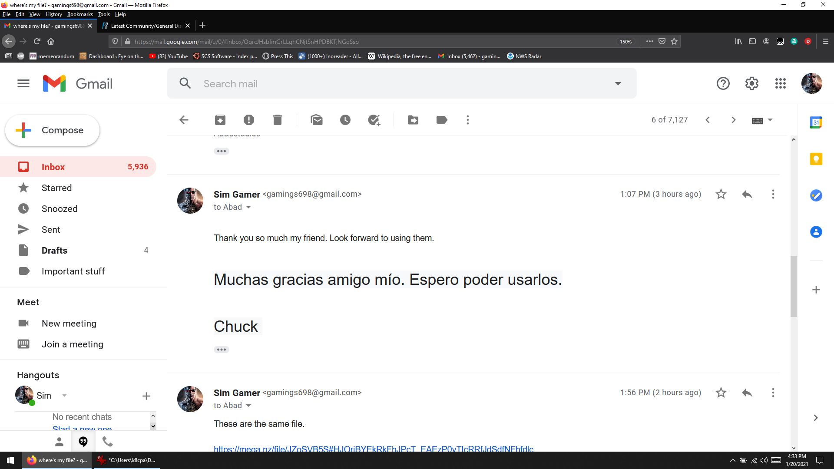This screenshot has height=469, width=834.
Task: Expand trimmed content below Chuck signature
Action: point(221,350)
